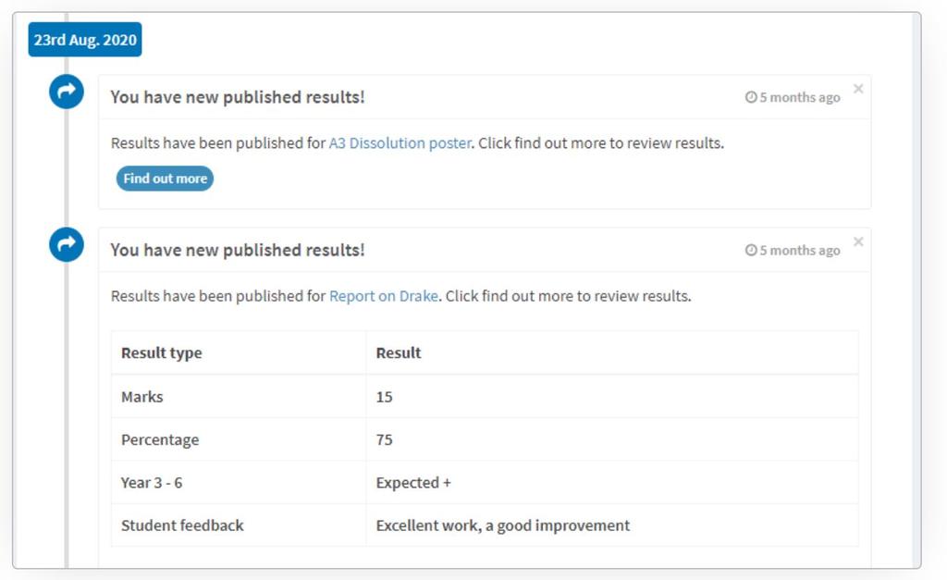
Task: Click the share arrow icon beside A3 Dissolution notification
Action: click(x=67, y=92)
